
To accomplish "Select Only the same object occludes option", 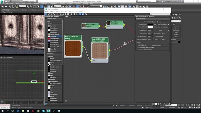I will pyautogui.click(x=137, y=47).
